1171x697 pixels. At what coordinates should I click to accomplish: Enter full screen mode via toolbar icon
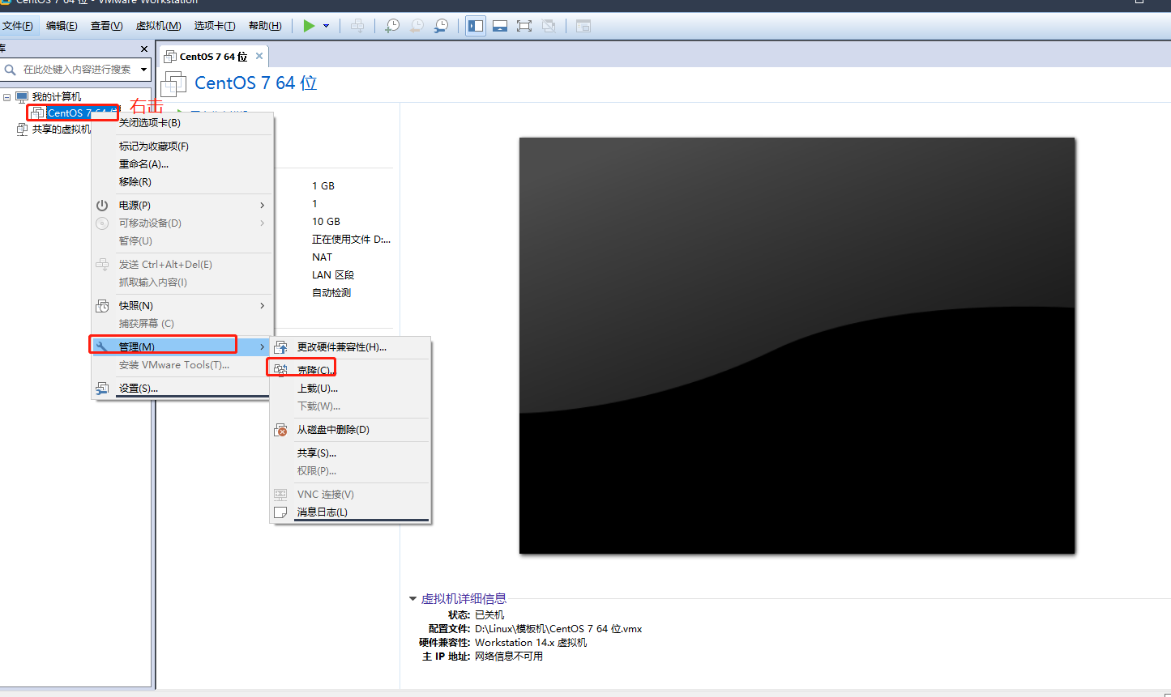coord(524,26)
